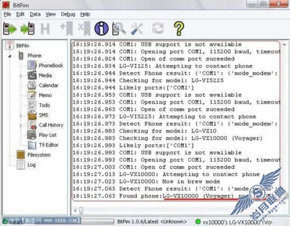Click the Log page icon

21,165
